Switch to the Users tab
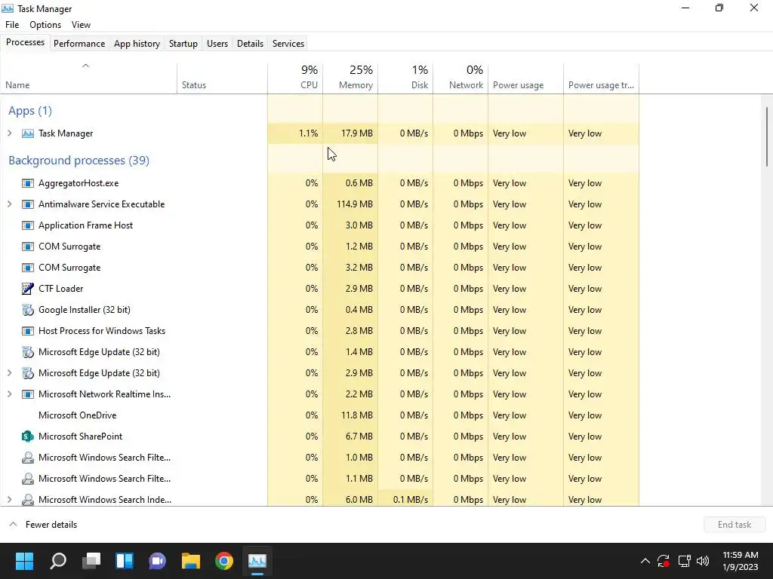The image size is (773, 579). [x=217, y=43]
